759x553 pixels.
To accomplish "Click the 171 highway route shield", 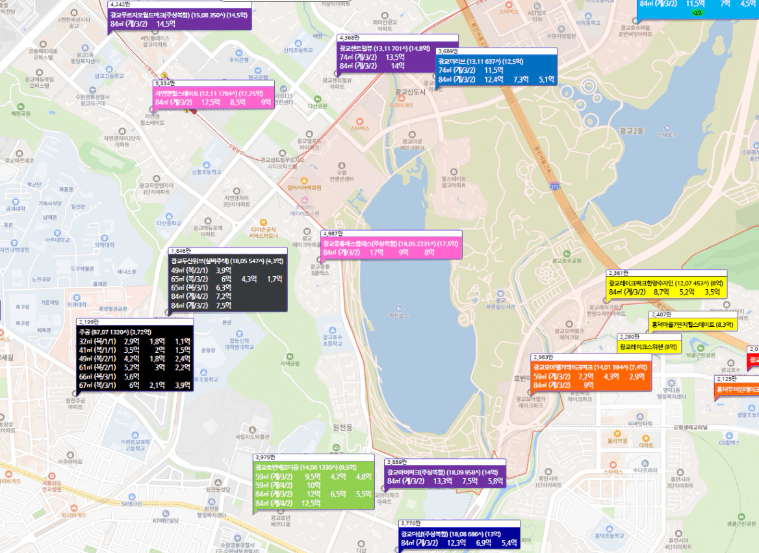I will point(554,186).
